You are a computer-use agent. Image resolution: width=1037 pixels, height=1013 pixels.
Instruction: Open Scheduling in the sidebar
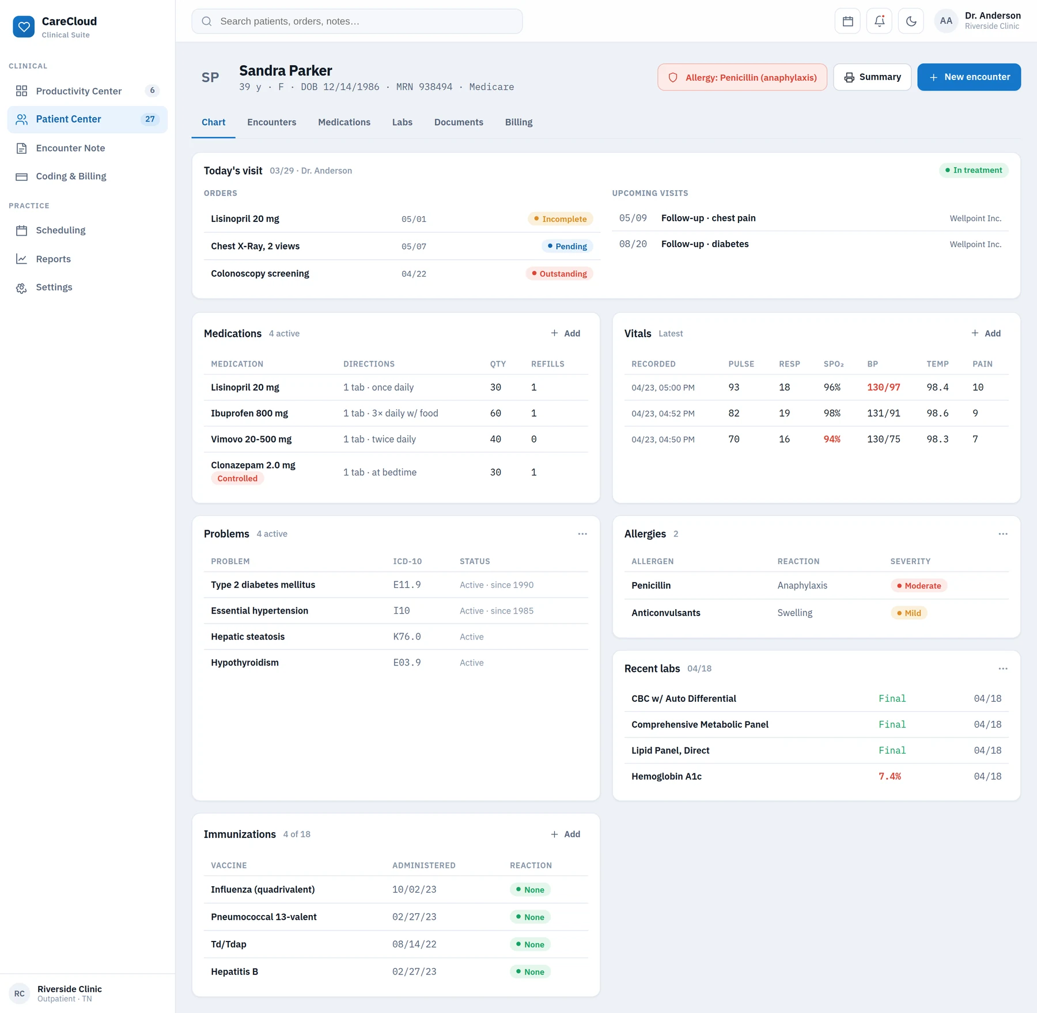point(88,230)
